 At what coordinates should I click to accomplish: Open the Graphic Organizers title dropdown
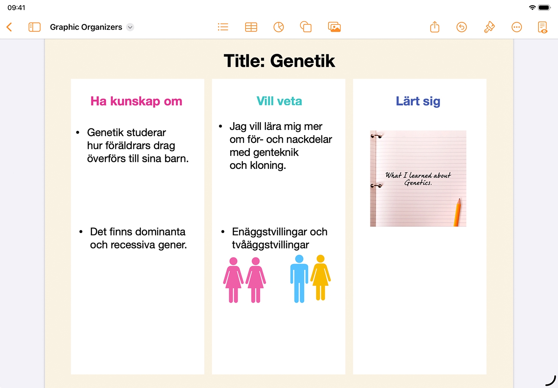point(130,27)
